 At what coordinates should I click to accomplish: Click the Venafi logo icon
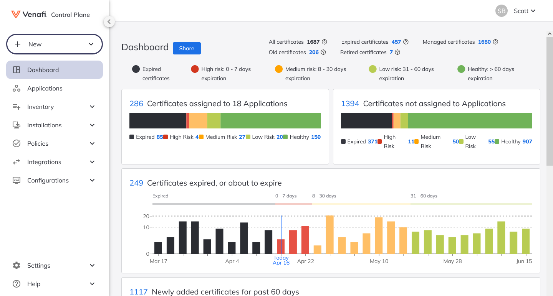(x=15, y=15)
